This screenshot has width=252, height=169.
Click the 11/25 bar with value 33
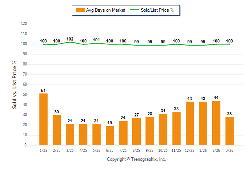click(x=176, y=129)
